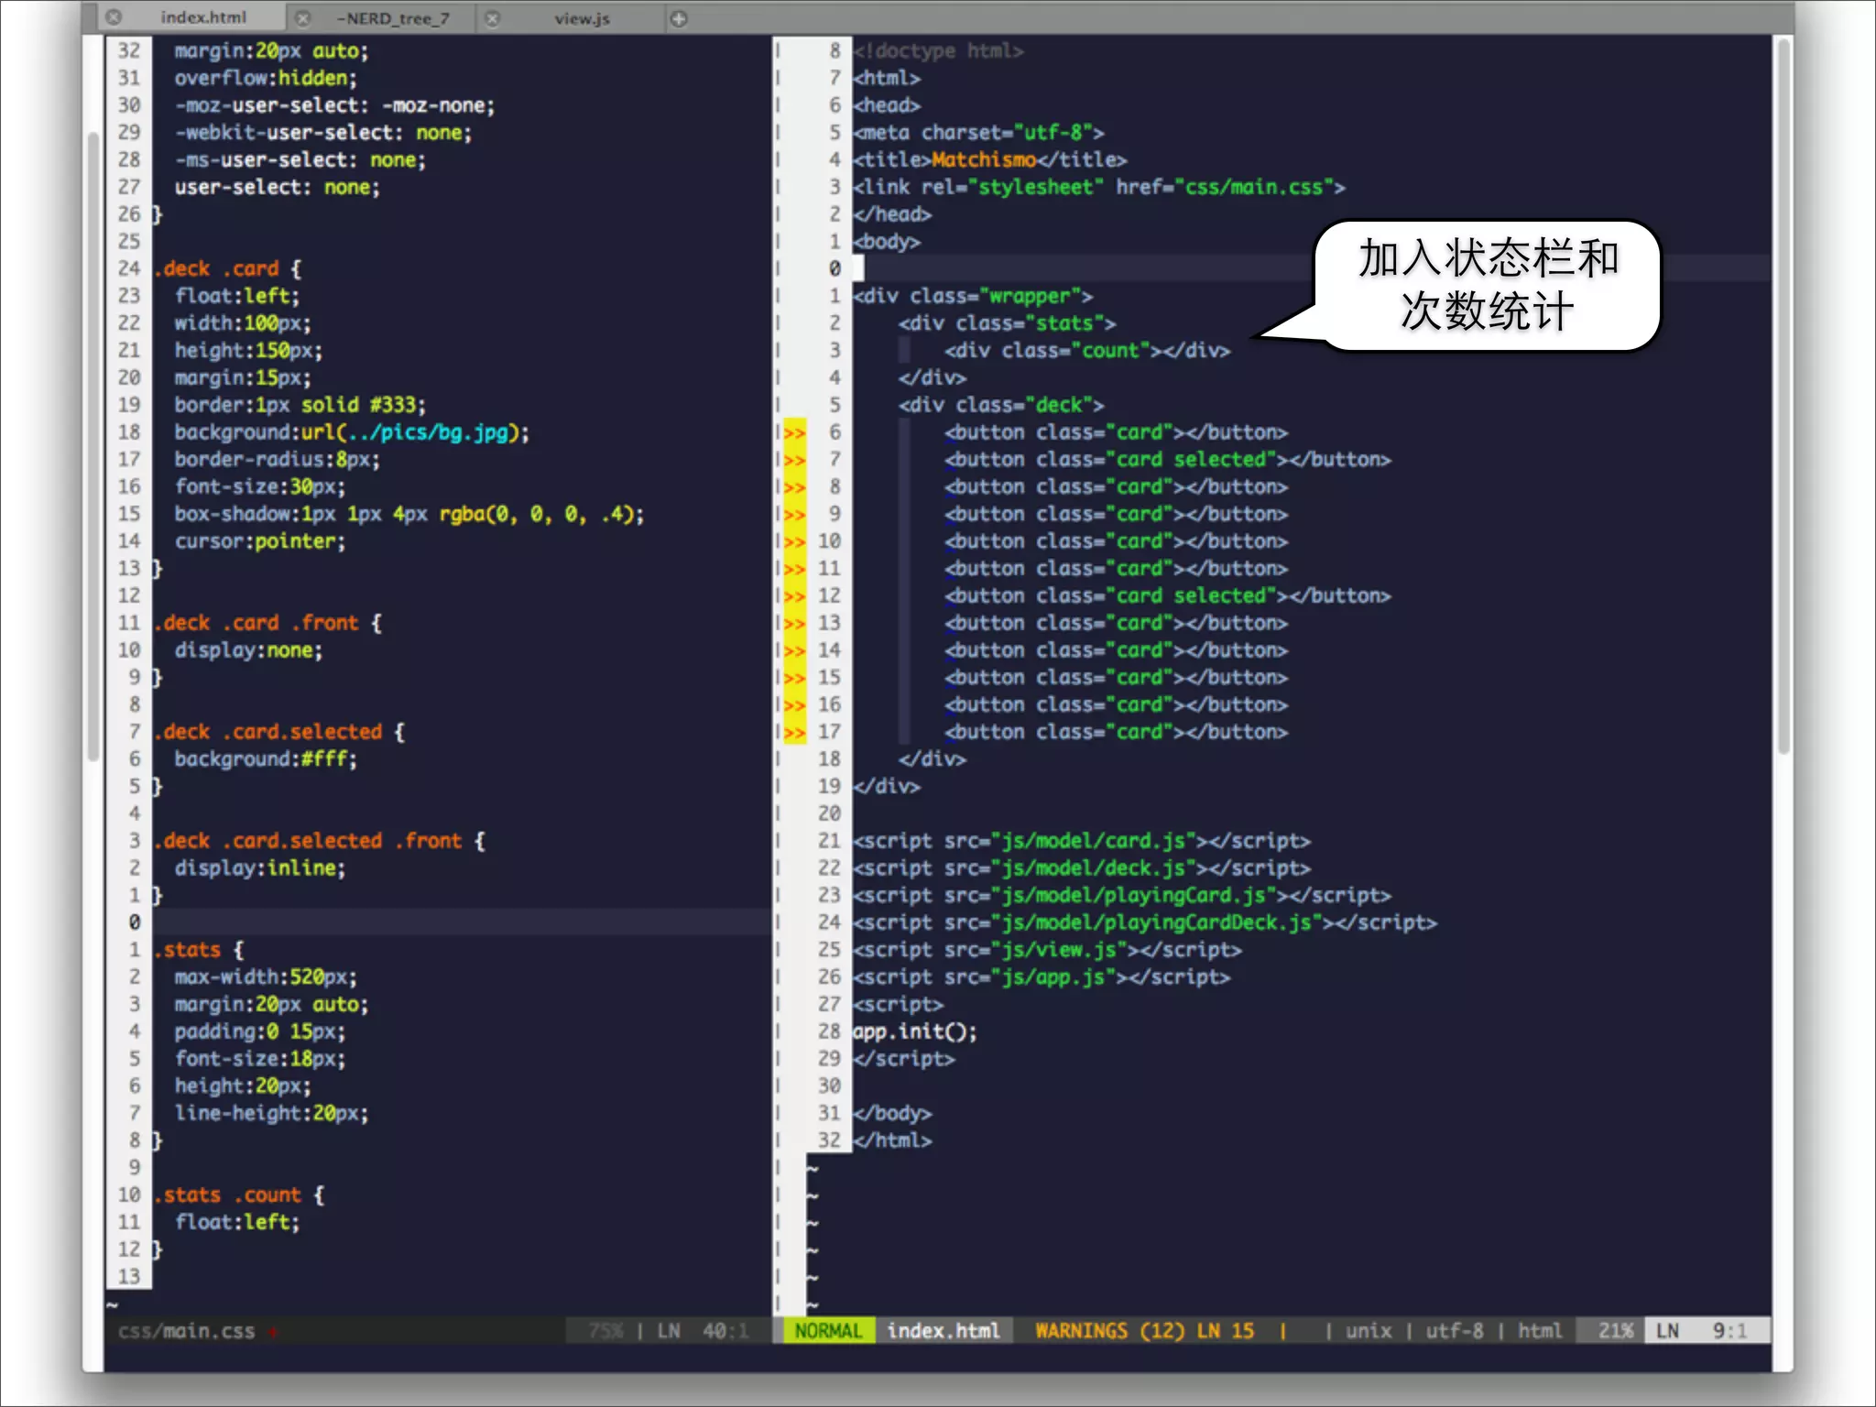Click the 21% position indicator
This screenshot has width=1876, height=1407.
click(x=1615, y=1331)
